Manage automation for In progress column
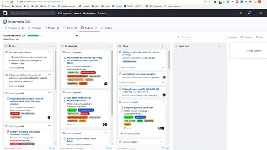 click(x=108, y=148)
